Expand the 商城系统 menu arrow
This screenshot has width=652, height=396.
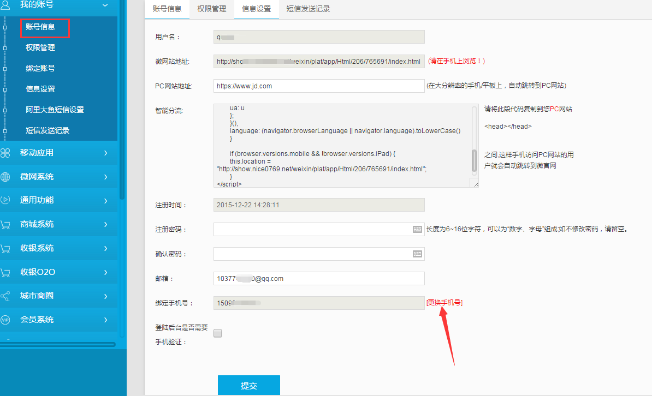click(105, 224)
